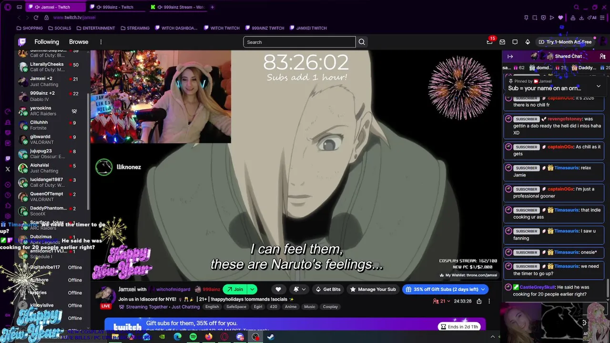Select yerookins channel in sidebar

(51, 111)
